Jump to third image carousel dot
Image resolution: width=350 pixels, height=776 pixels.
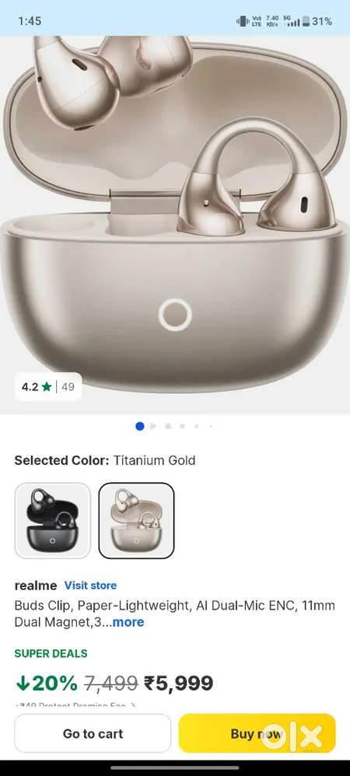tap(168, 426)
